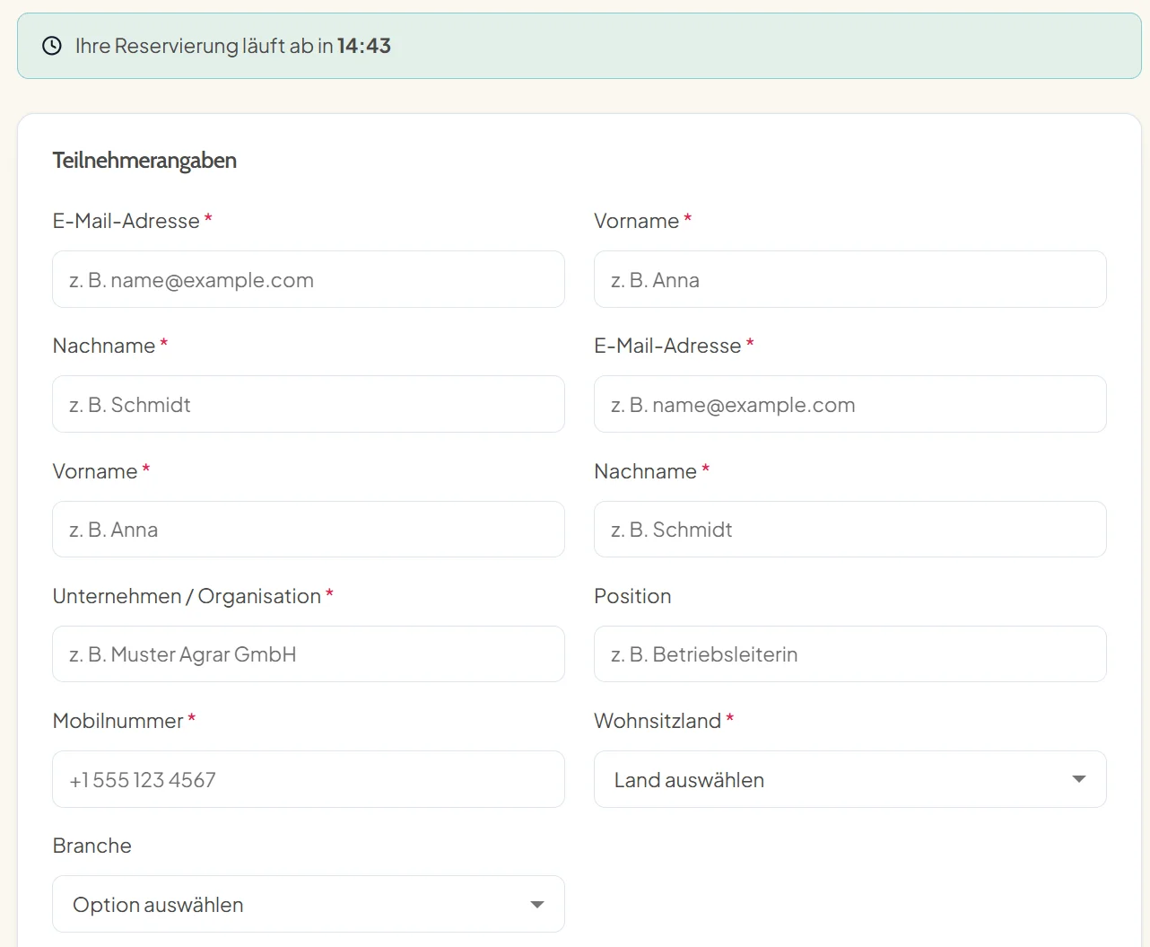Click the 'Ihre Reservierung läuft ab in' text
This screenshot has width=1150, height=947.
tap(205, 46)
